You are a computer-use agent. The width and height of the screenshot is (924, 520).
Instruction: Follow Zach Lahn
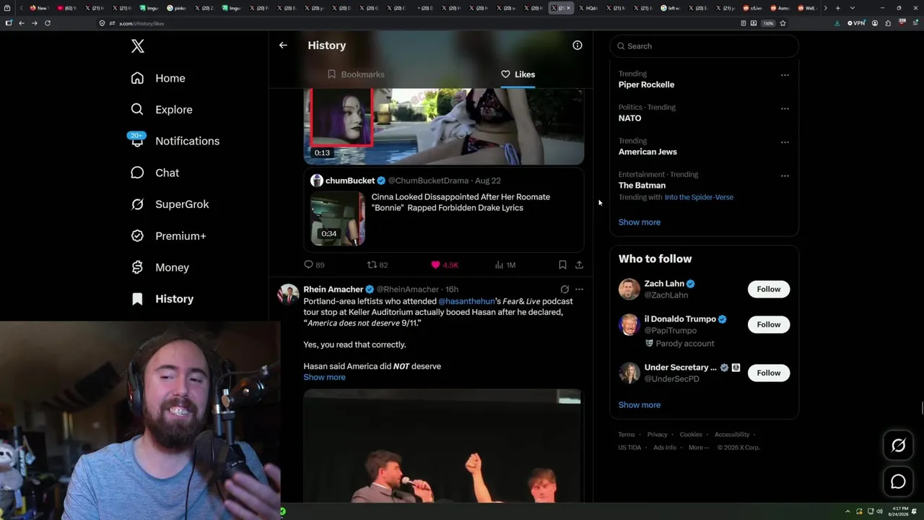tap(769, 290)
